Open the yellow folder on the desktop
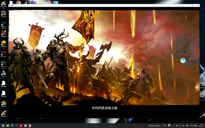Screen dimensions: 205x128 tap(41, 2)
